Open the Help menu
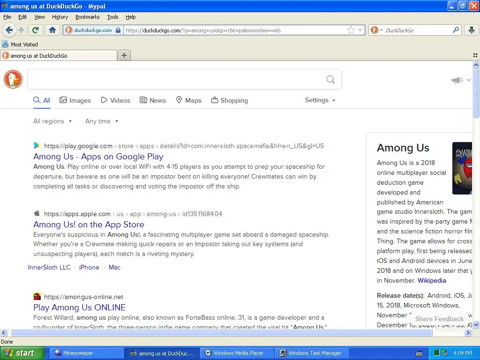The width and height of the screenshot is (480, 360). (130, 17)
